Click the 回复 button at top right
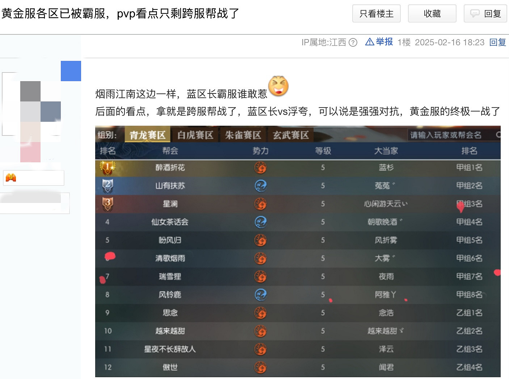The image size is (509, 379). click(x=485, y=14)
